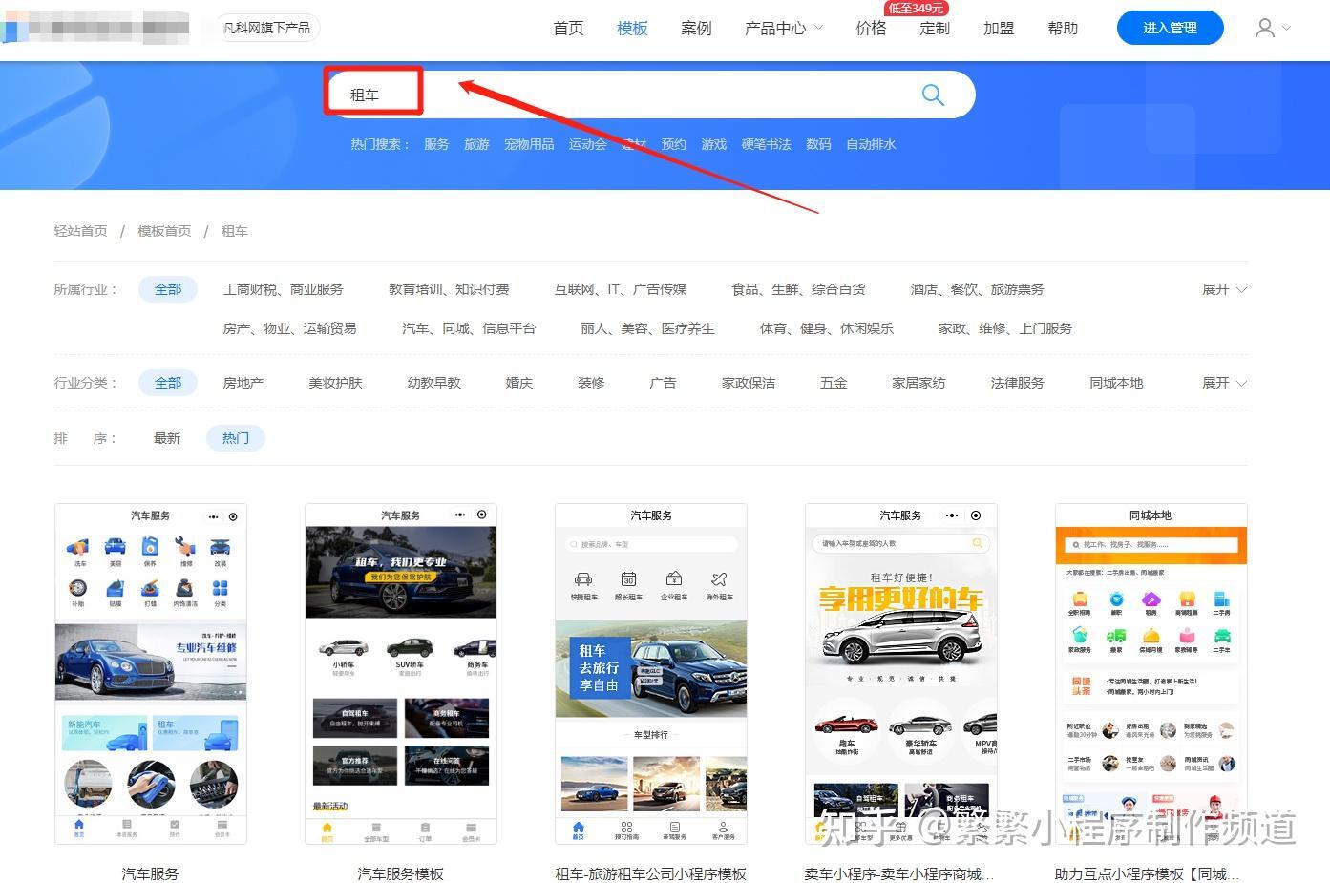Click hot search term 服务
Screen dimensions: 1330x883
click(x=436, y=144)
